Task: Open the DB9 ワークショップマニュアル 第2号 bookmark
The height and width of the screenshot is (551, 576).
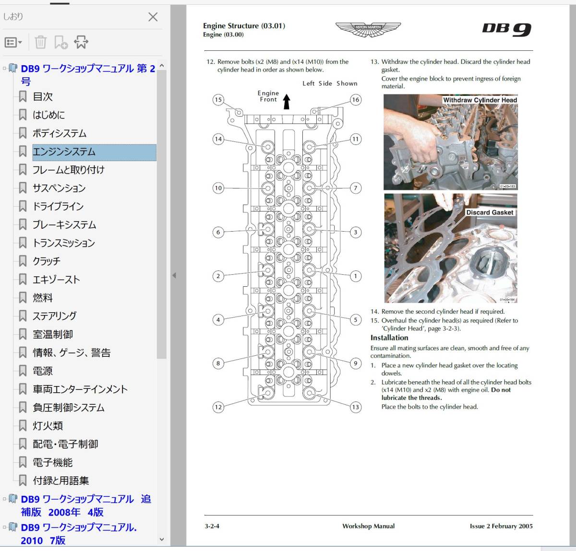Action: click(88, 75)
